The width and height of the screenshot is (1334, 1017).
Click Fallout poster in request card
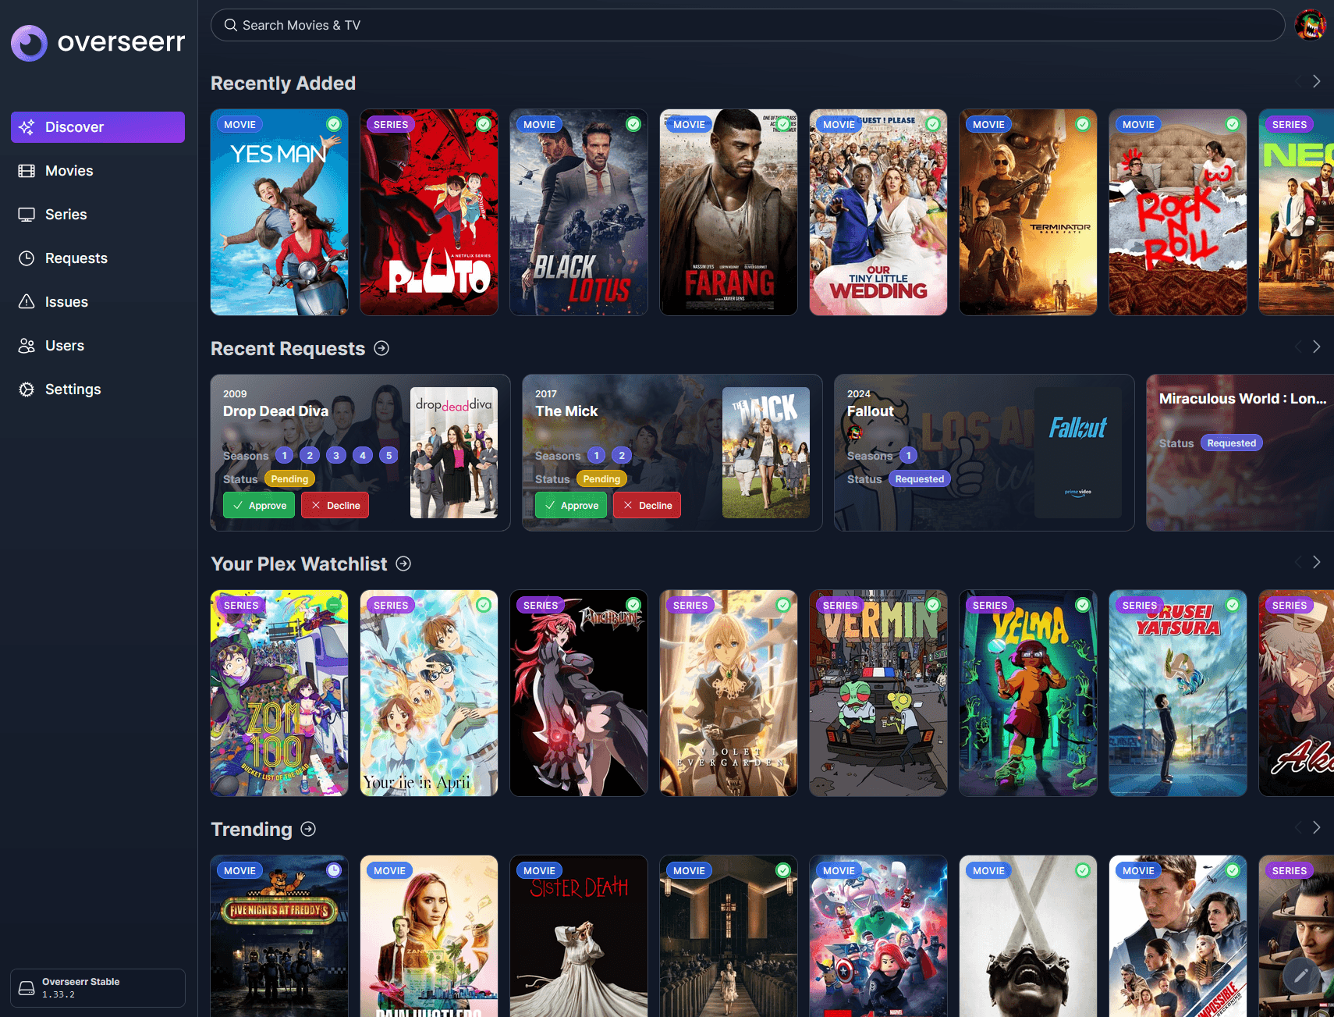tap(1078, 453)
